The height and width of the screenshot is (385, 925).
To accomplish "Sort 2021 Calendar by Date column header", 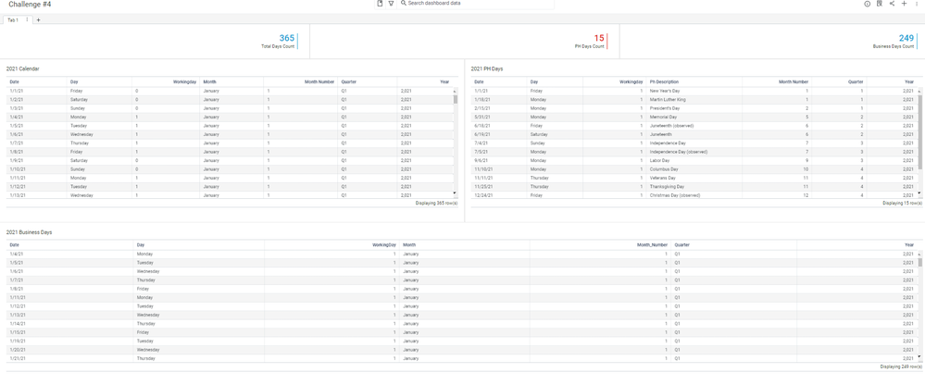I will [x=15, y=81].
